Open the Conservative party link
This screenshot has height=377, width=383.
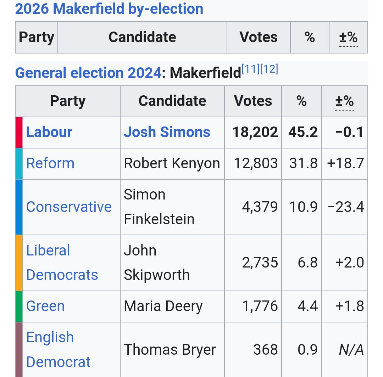tap(69, 207)
